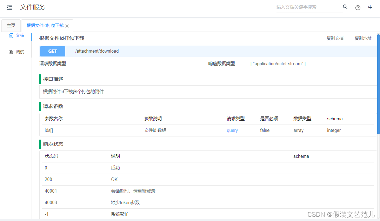Click the 响应数据类型 label
Image resolution: width=380 pixels, height=221 pixels.
(221, 64)
